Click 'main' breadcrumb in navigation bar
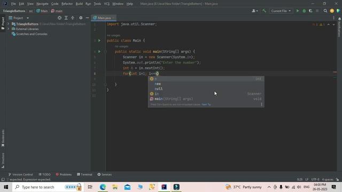 point(57,11)
